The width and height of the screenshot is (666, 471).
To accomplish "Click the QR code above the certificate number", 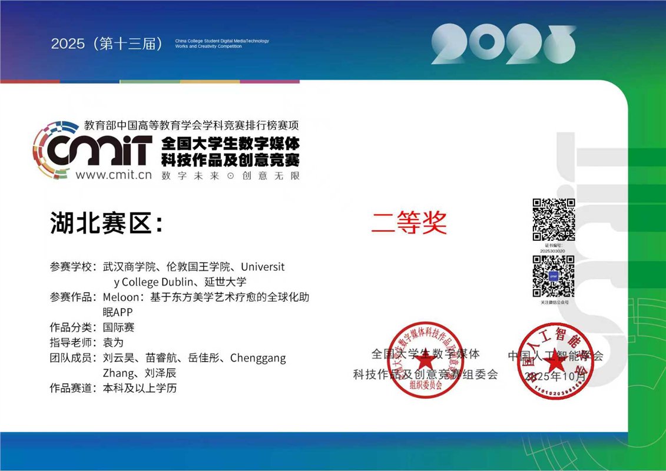I will 554,220.
